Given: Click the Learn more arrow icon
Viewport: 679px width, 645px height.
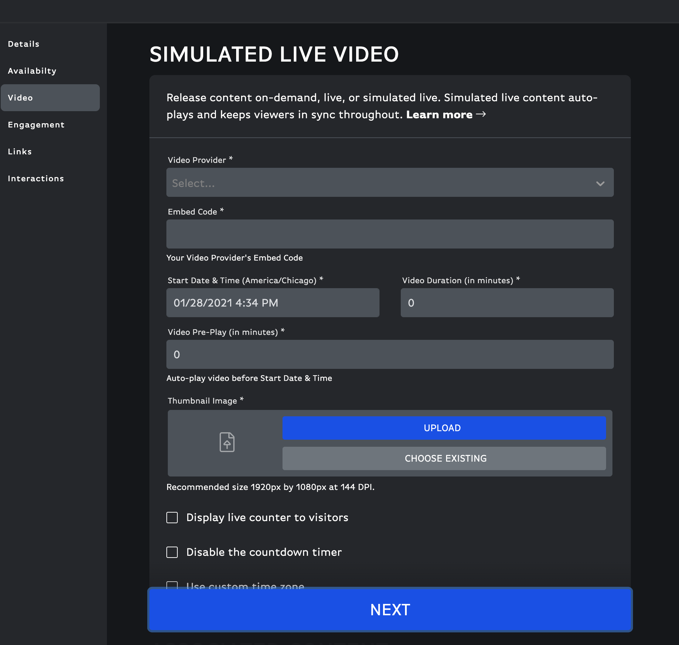Looking at the screenshot, I should coord(481,114).
